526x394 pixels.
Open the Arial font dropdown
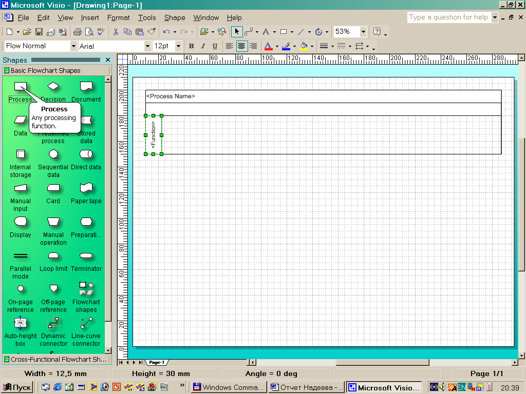pos(147,46)
